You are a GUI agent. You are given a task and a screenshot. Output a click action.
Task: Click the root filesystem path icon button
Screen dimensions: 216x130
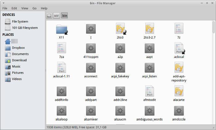49,15
